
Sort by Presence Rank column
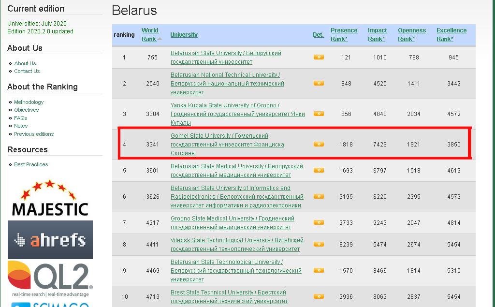[344, 35]
